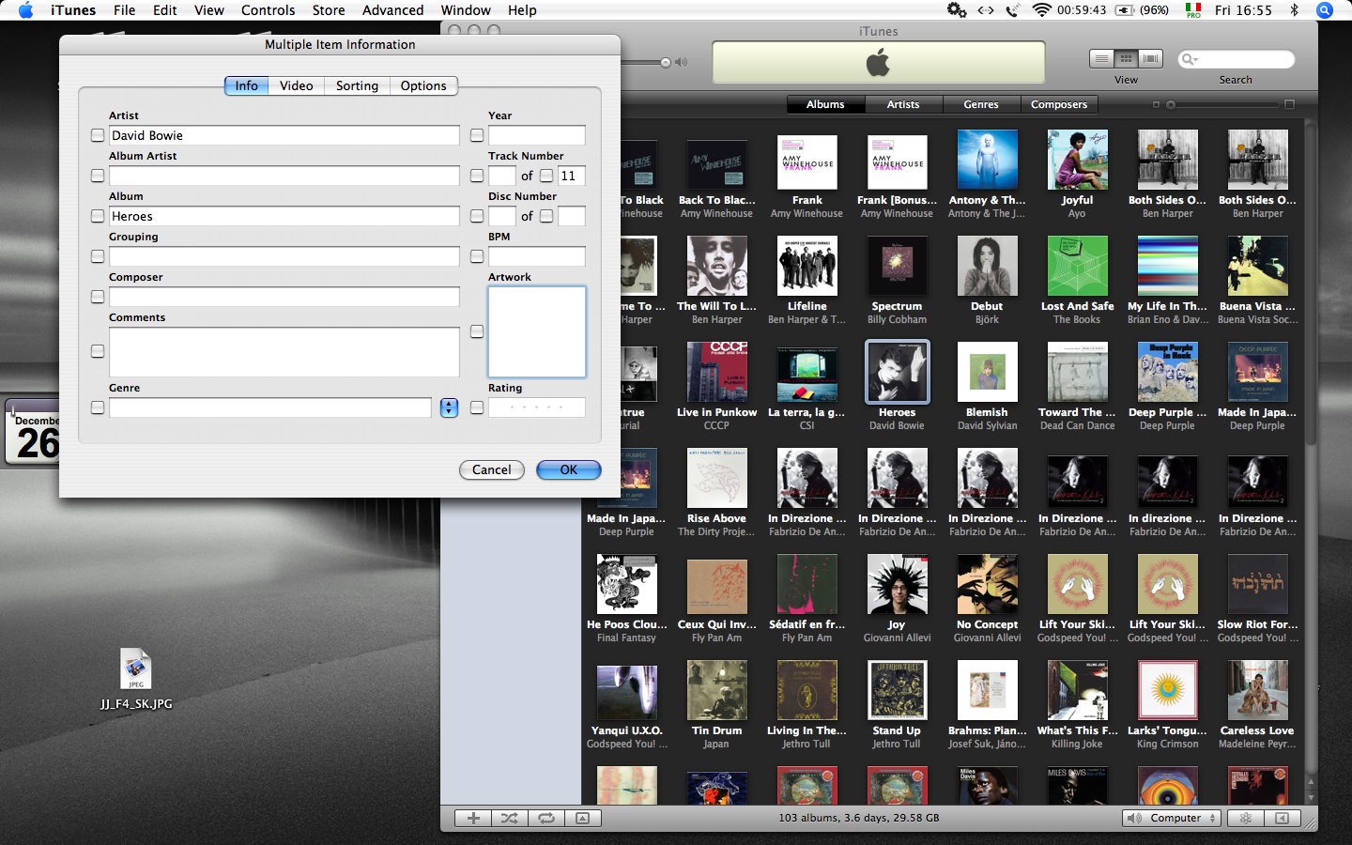
Task: Enable the Artist field checkbox
Action: pos(98,135)
